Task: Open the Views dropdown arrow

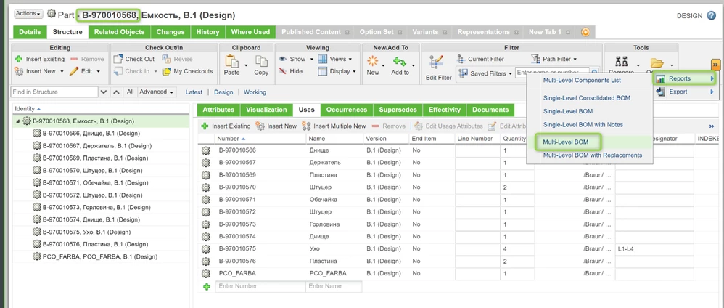Action: click(350, 59)
